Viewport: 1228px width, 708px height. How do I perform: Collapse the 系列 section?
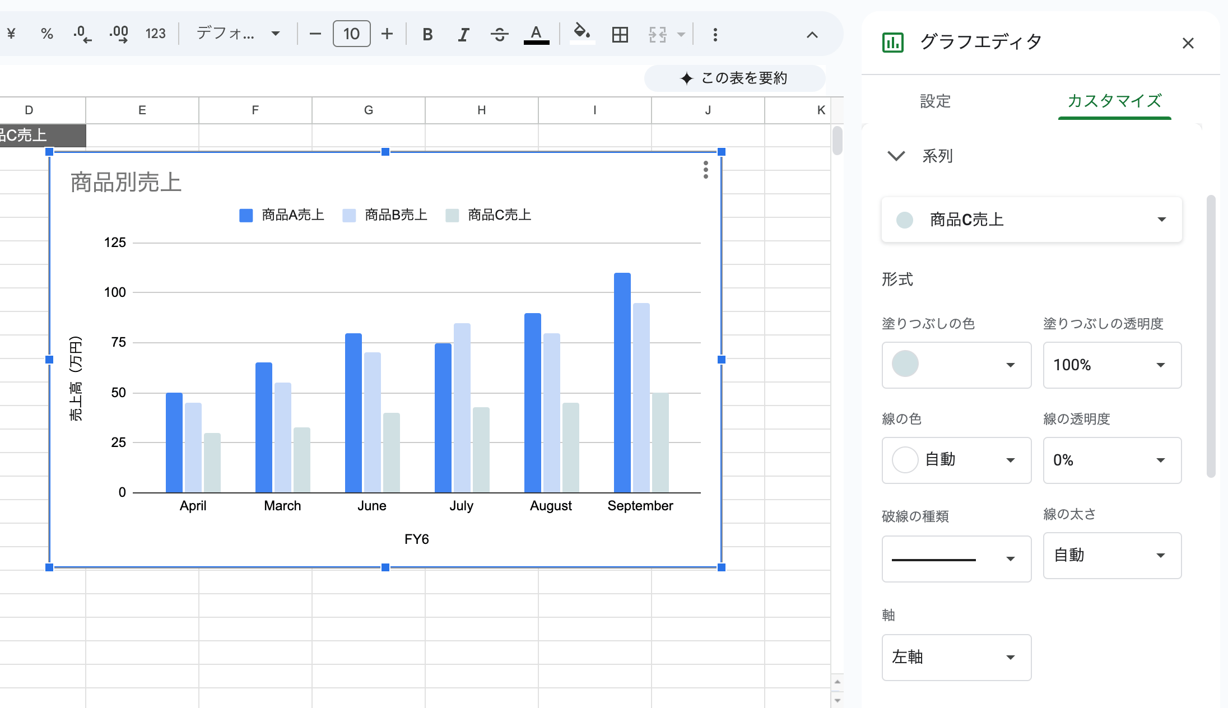tap(896, 156)
